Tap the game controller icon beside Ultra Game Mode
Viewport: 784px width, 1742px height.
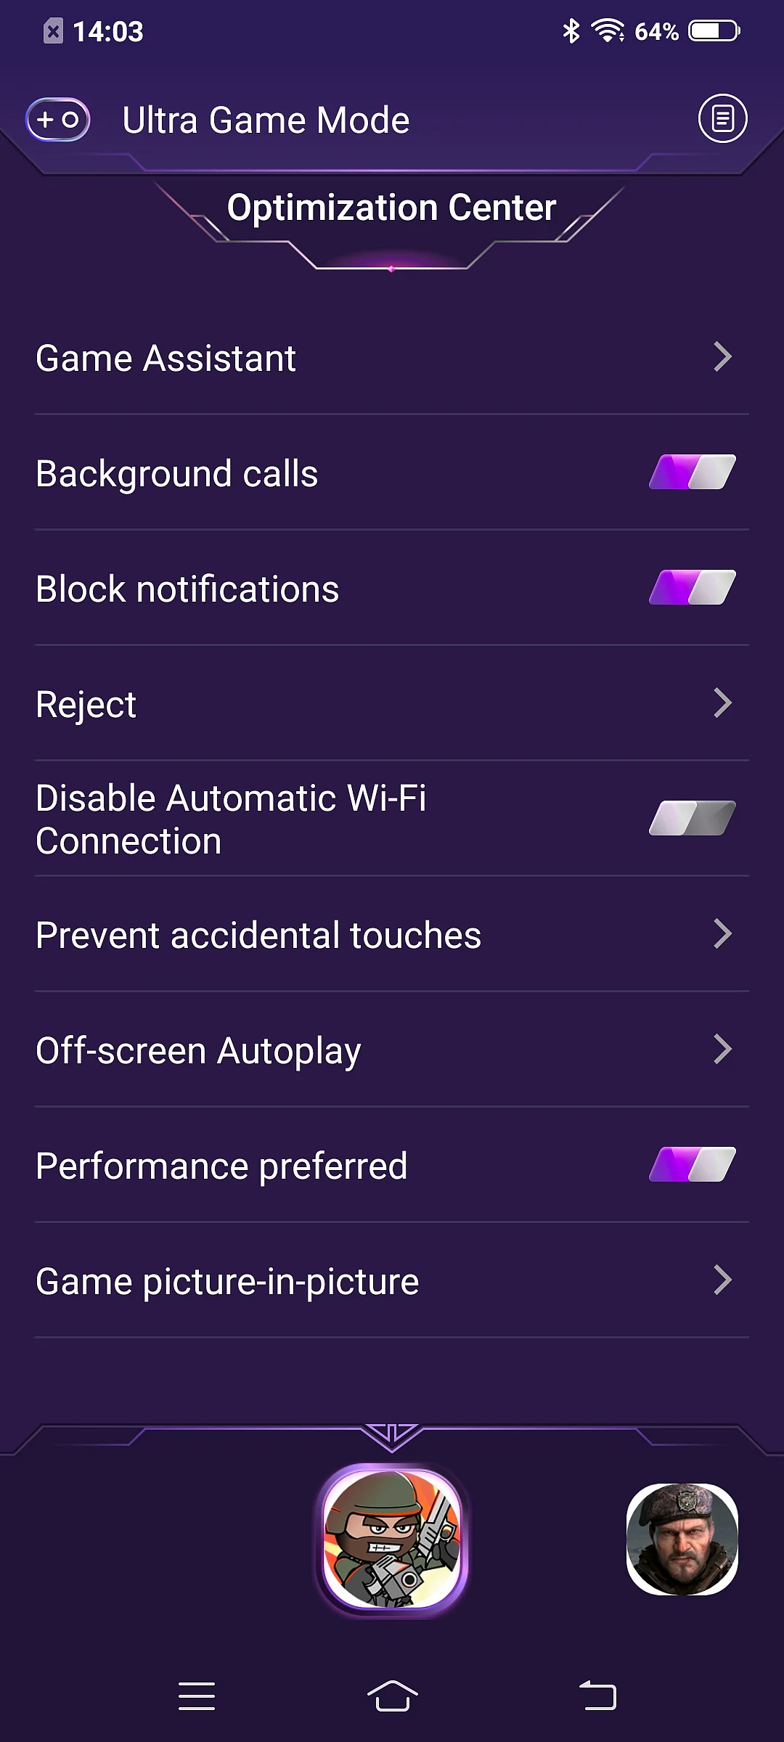coord(58,119)
